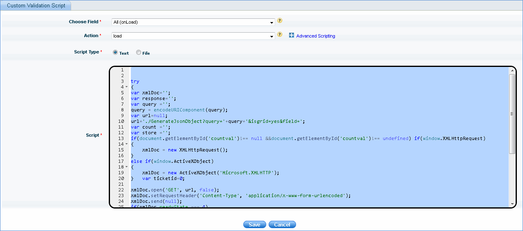Click the script editor scroll-up arrow
523x231 pixels.
point(512,71)
